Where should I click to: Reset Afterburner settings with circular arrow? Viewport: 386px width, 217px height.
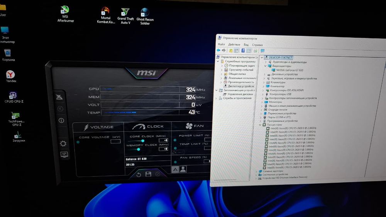point(139,175)
